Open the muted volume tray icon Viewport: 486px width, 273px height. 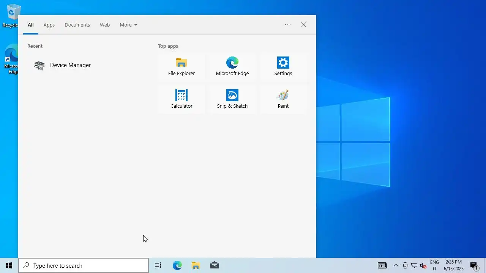[423, 265]
